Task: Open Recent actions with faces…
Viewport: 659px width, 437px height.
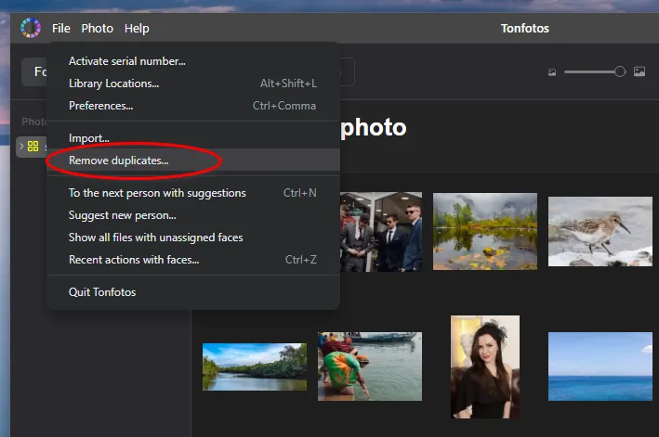Action: (193, 260)
